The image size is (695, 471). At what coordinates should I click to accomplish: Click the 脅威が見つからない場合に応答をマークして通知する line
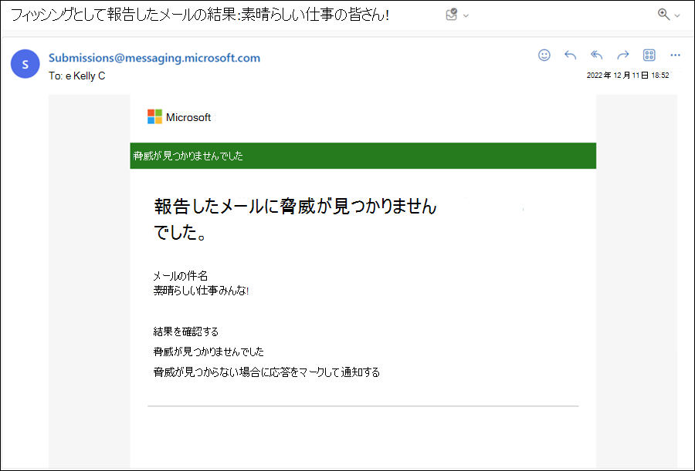tap(266, 372)
